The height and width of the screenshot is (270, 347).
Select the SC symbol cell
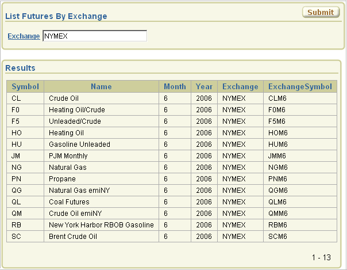(25, 237)
